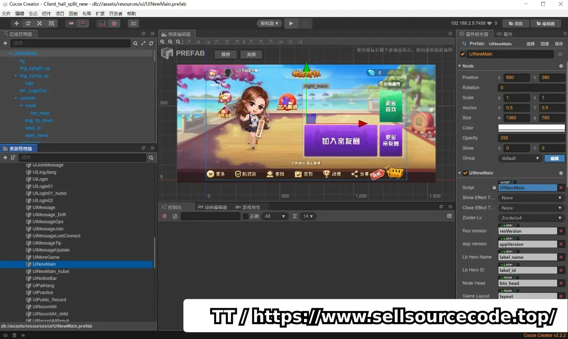Open the bottom status bar eye icon
The image size is (568, 339).
coord(23,335)
